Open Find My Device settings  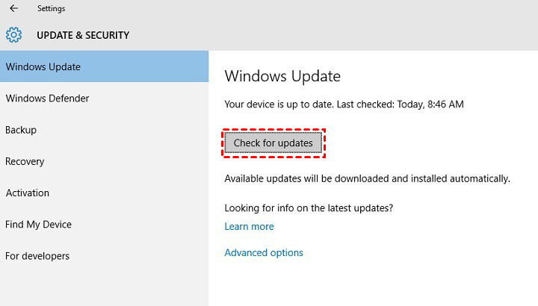[39, 224]
